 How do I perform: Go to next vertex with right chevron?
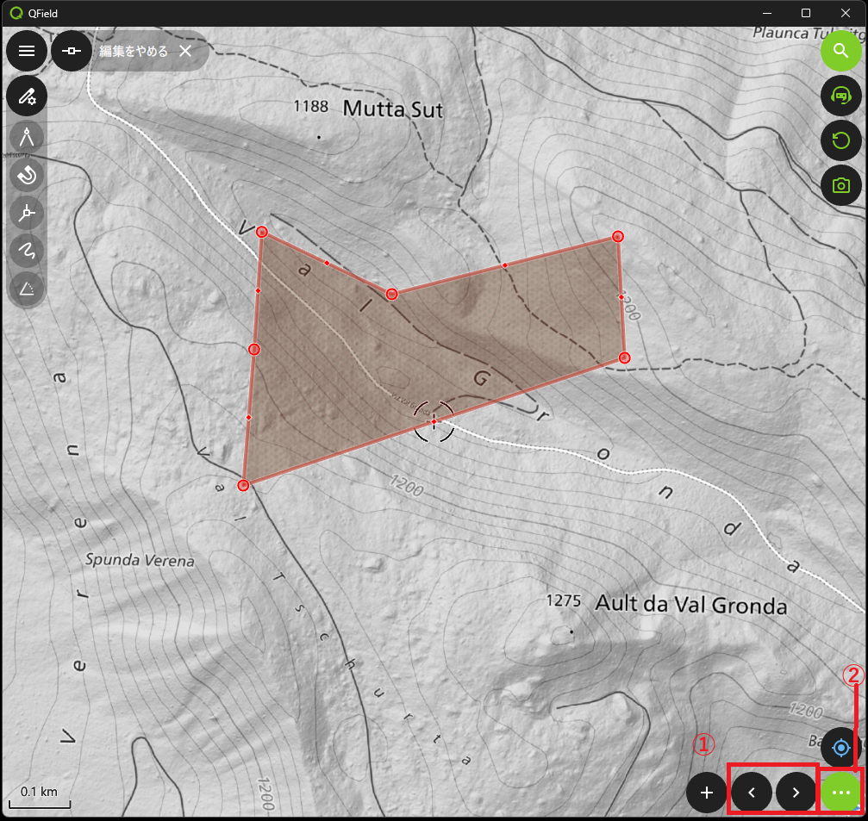pyautogui.click(x=796, y=793)
